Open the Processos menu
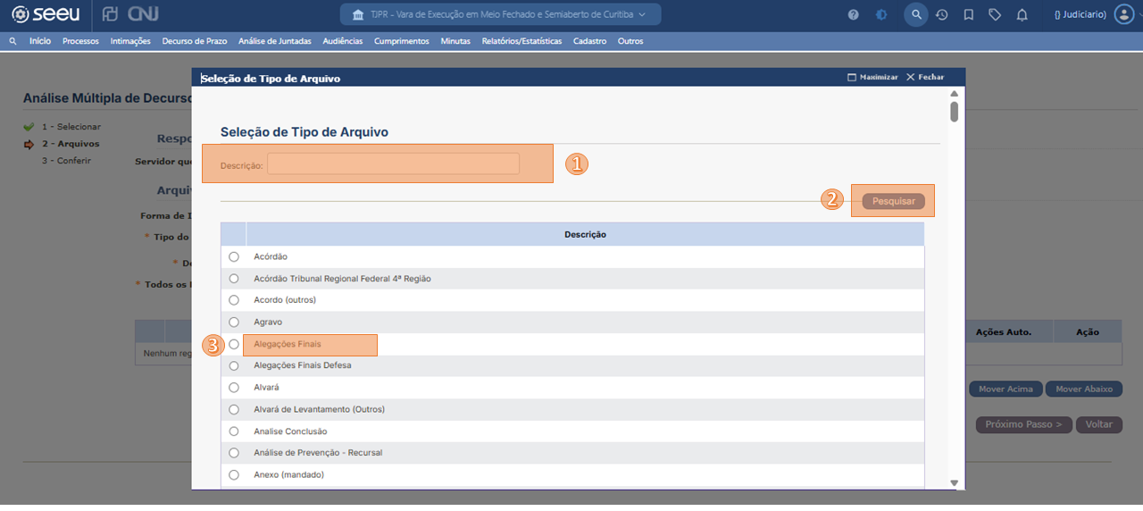Screen dimensions: 1143x511 click(x=80, y=41)
